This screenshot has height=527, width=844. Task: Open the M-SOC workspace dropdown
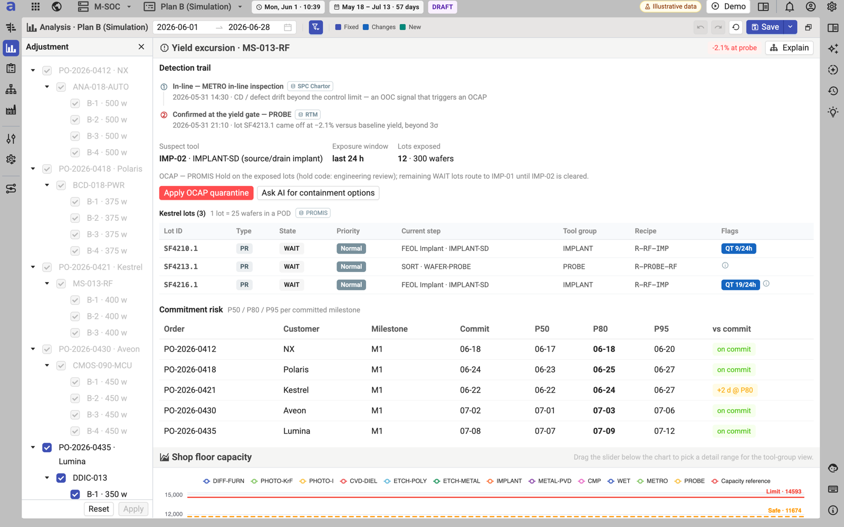pos(104,7)
